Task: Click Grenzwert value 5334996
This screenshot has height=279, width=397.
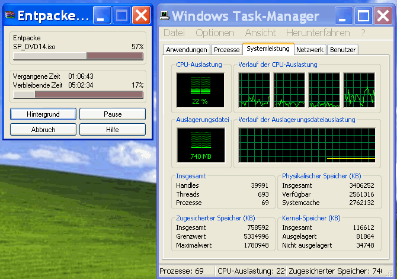Action: coord(256,236)
